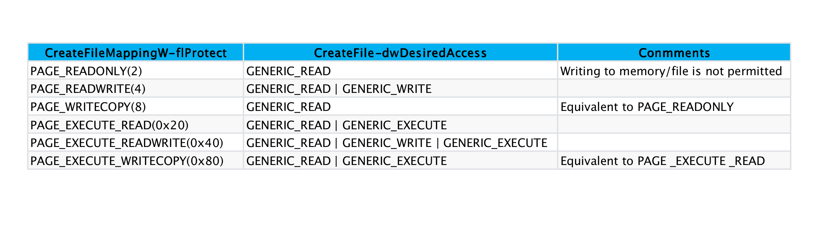The image size is (833, 226).
Task: Select the PAGE_EXECUTE_READ(0x20) cell
Action: point(110,125)
